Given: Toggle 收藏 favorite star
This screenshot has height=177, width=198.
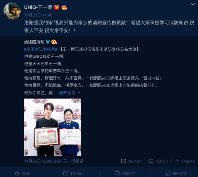Looking at the screenshot, I should coord(22,173).
